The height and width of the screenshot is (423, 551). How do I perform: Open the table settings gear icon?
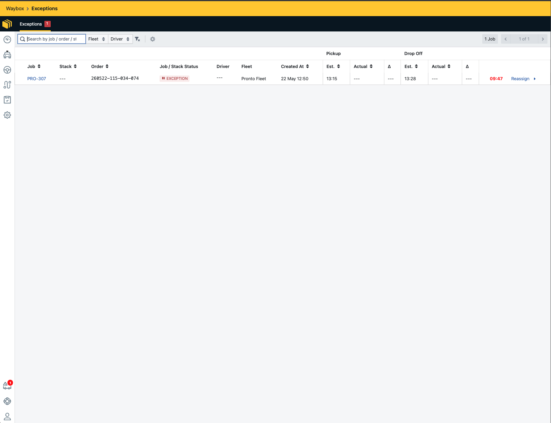(x=153, y=39)
